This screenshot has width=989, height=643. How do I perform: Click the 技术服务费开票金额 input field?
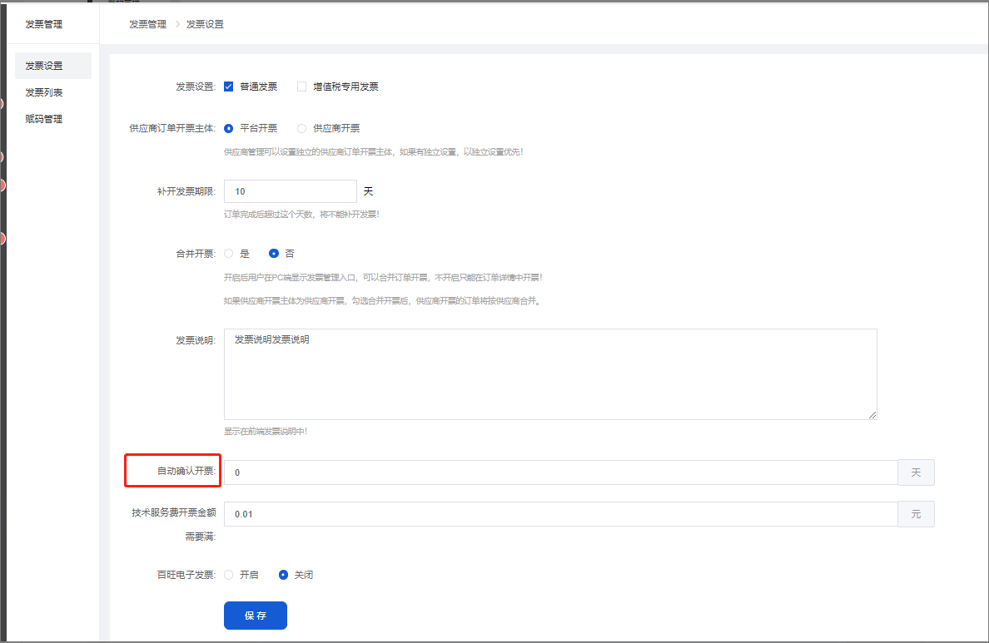coord(559,514)
